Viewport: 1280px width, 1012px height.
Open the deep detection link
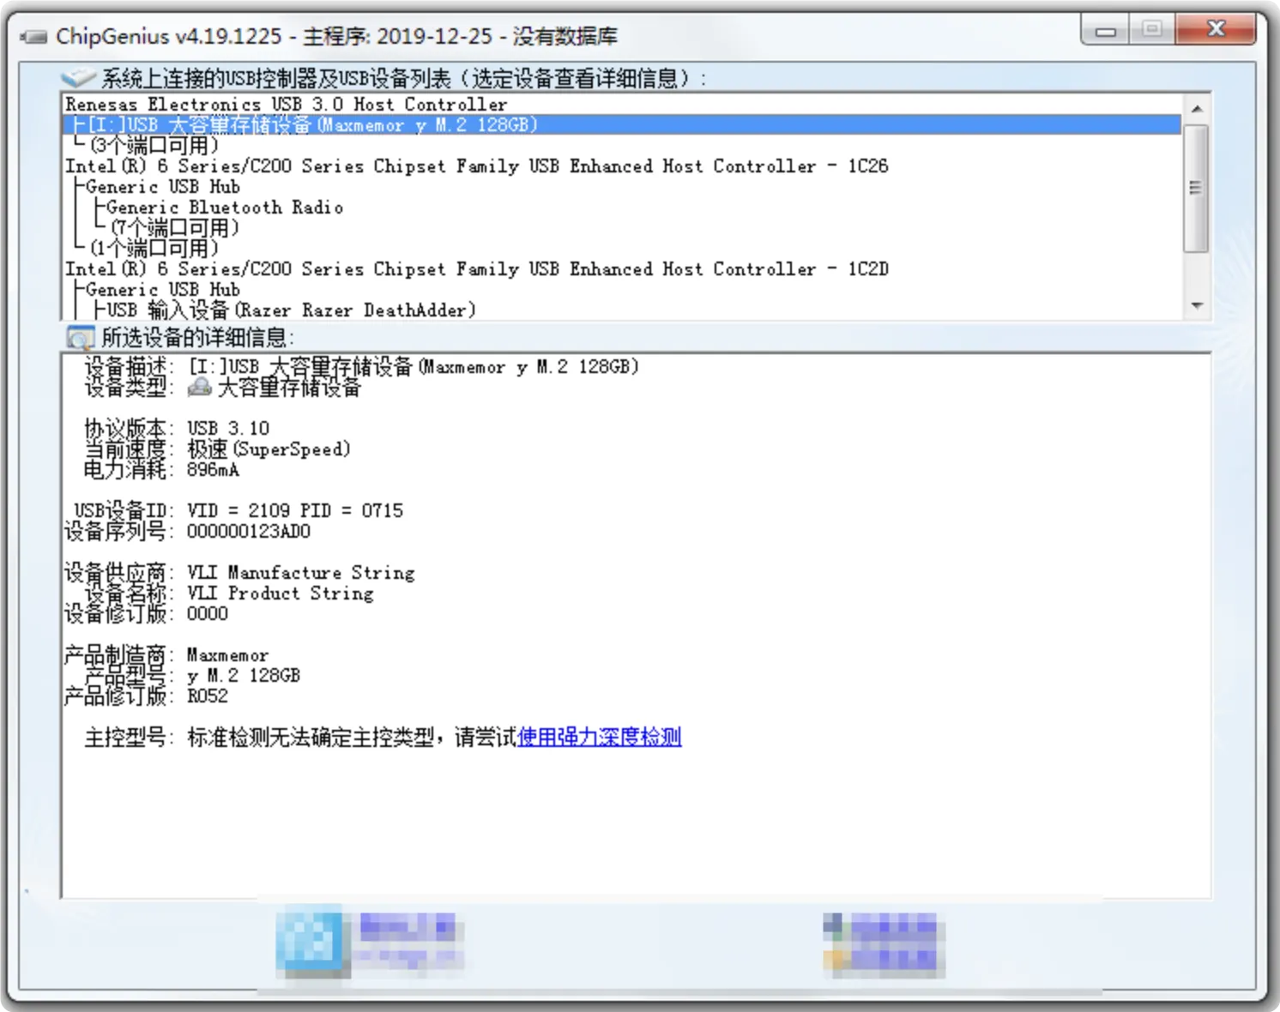tap(599, 737)
